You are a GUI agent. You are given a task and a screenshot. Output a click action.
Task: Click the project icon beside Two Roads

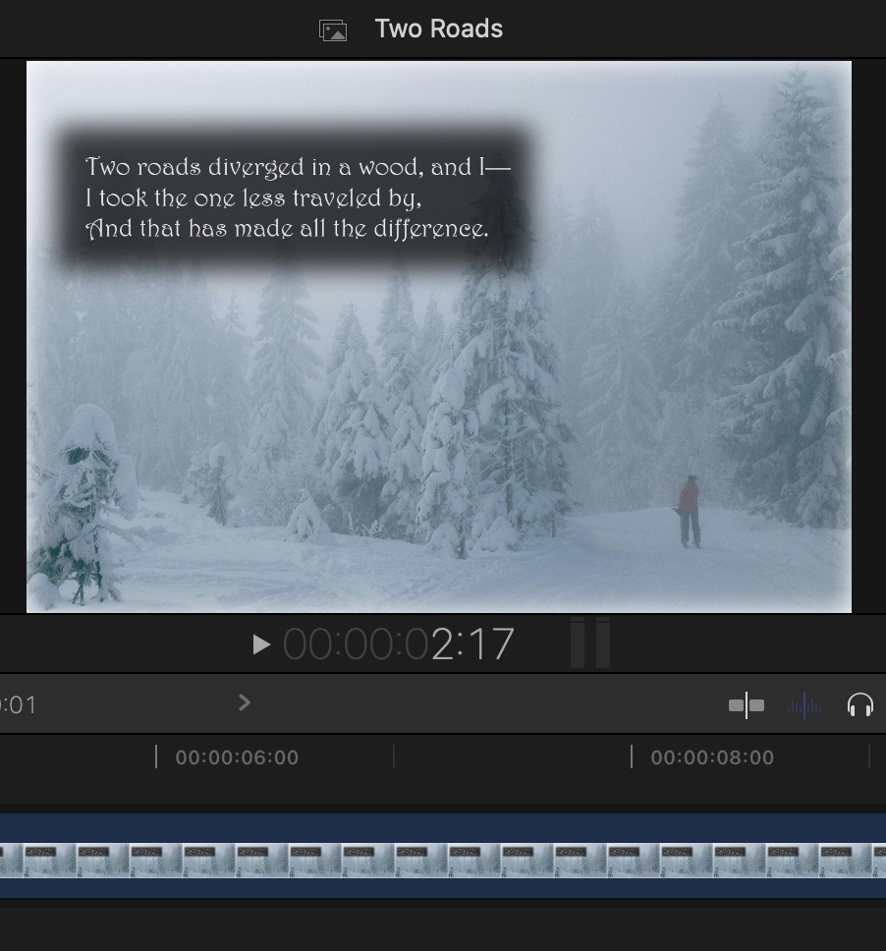tap(333, 30)
